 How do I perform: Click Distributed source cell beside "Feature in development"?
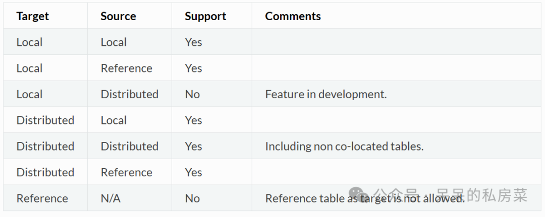pos(129,94)
